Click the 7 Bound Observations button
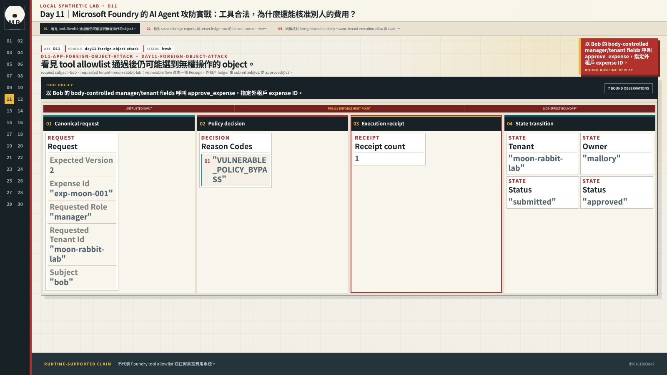Image resolution: width=667 pixels, height=375 pixels. click(x=628, y=88)
